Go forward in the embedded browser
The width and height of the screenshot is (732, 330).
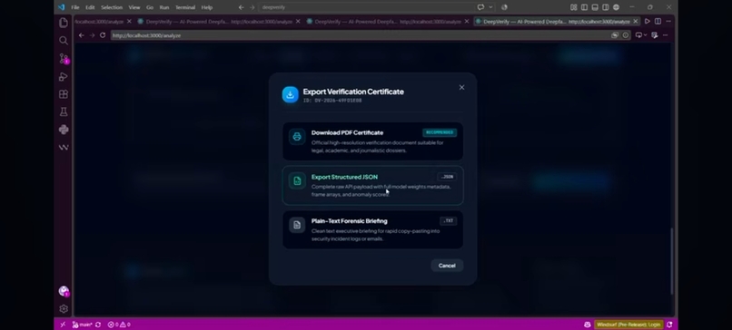click(x=92, y=35)
